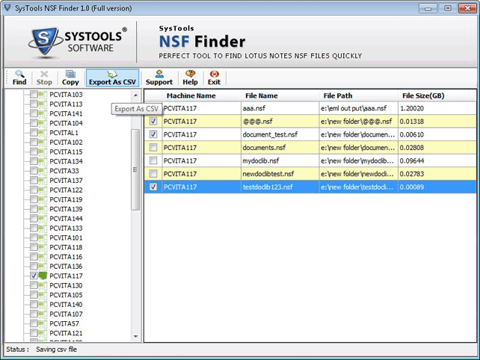Click the computer icon beside PCVITA141
Viewport: 480px width, 360px height.
click(43, 114)
